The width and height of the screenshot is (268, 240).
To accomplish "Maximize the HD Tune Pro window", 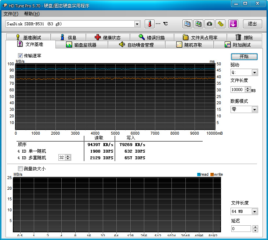I will [x=245, y=3].
